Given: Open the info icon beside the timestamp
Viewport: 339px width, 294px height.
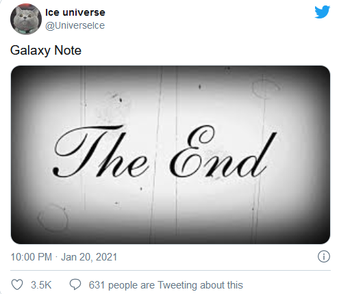Looking at the screenshot, I should pos(324,256).
